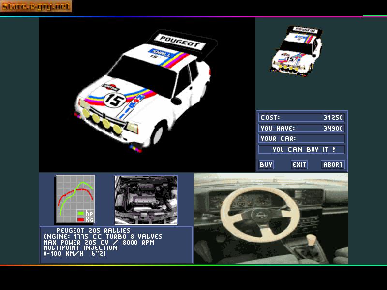The height and width of the screenshot is (290, 387).
Task: Open the stare.e-gry.net logo link
Action: click(36, 6)
